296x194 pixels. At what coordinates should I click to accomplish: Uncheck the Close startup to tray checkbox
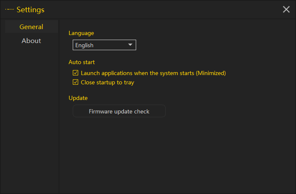click(x=76, y=82)
